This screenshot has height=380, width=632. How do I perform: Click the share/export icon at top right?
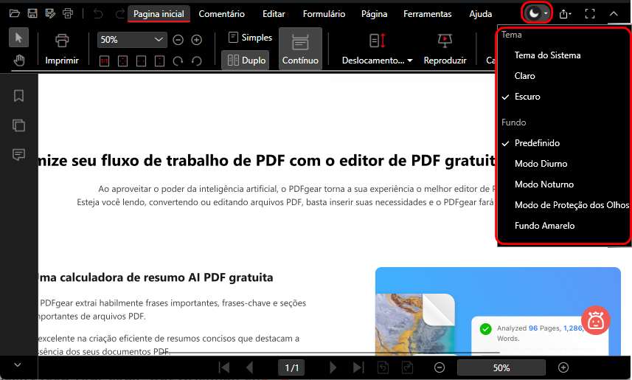[x=565, y=14]
